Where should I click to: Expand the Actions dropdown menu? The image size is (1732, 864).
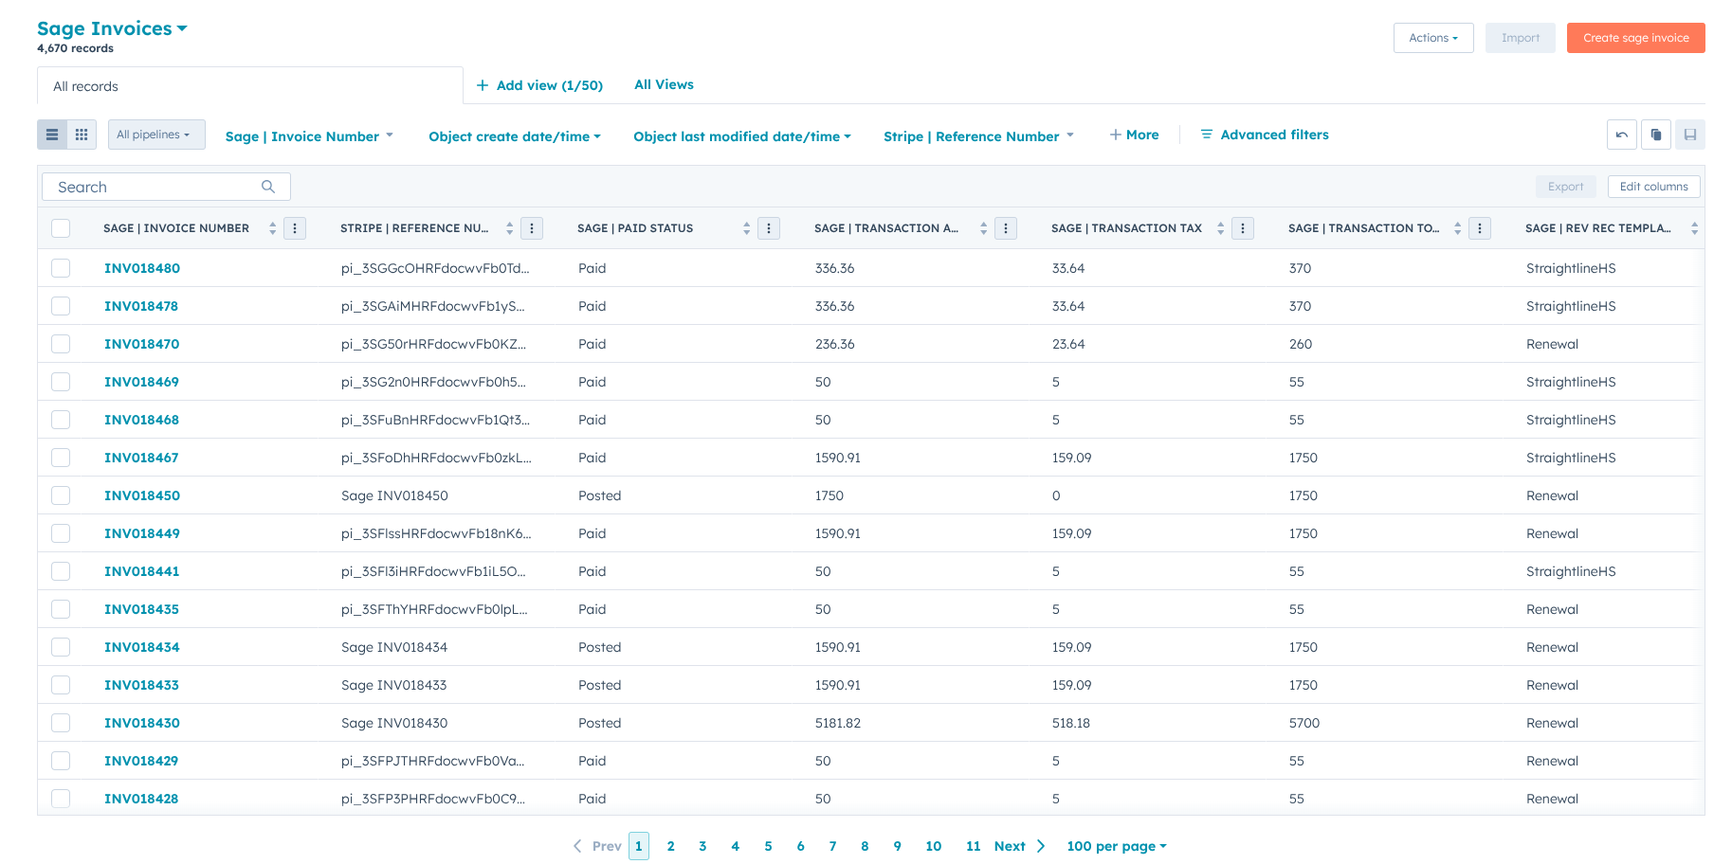1432,38
